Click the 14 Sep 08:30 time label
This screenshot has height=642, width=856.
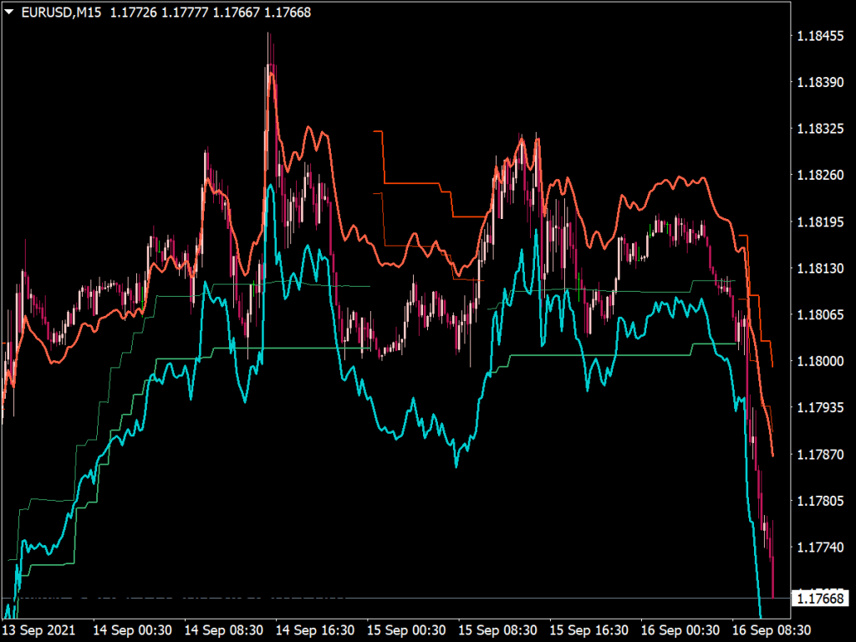pyautogui.click(x=224, y=630)
